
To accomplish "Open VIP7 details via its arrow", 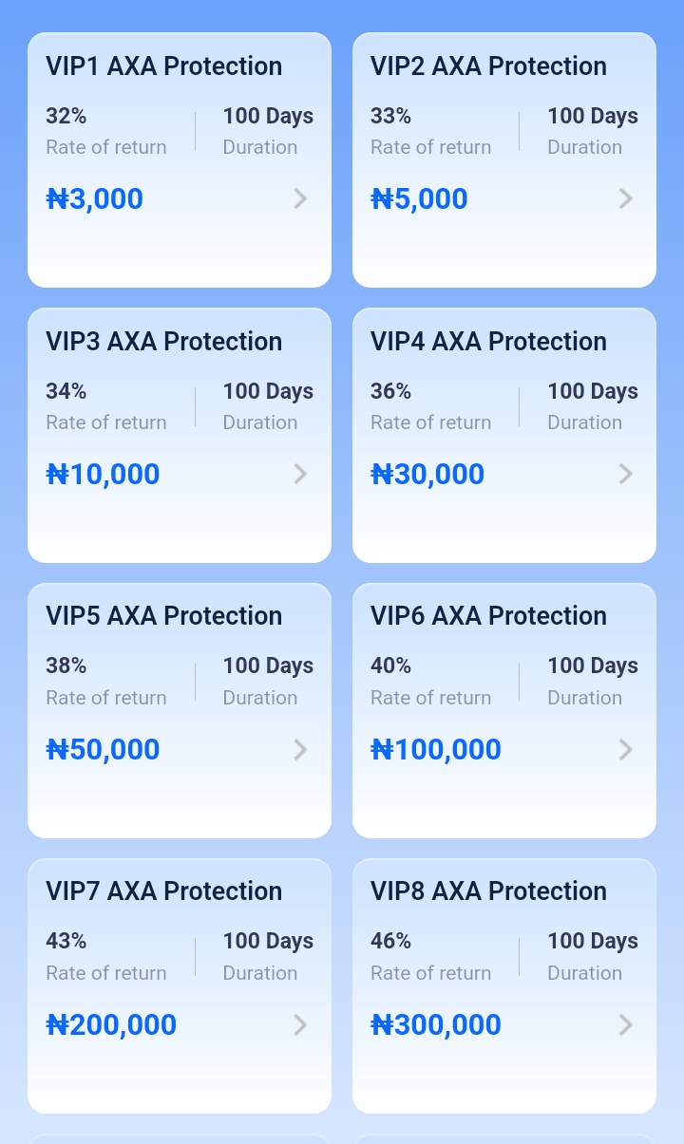I will (x=300, y=1024).
